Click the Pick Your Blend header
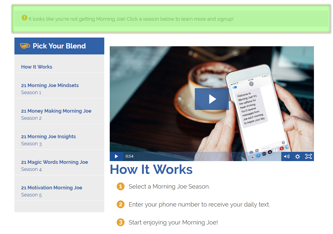The image size is (333, 234). coord(59,46)
